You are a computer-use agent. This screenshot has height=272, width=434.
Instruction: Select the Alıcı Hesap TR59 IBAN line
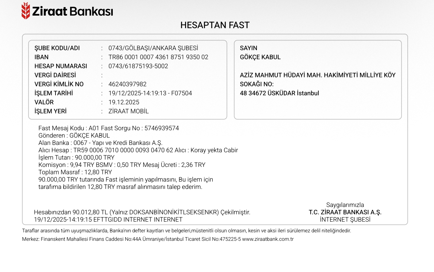tap(138, 150)
